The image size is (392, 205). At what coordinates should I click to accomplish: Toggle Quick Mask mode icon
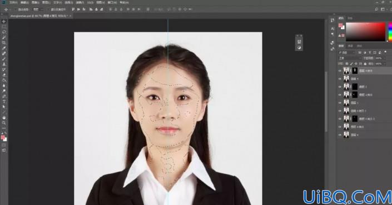click(x=4, y=145)
